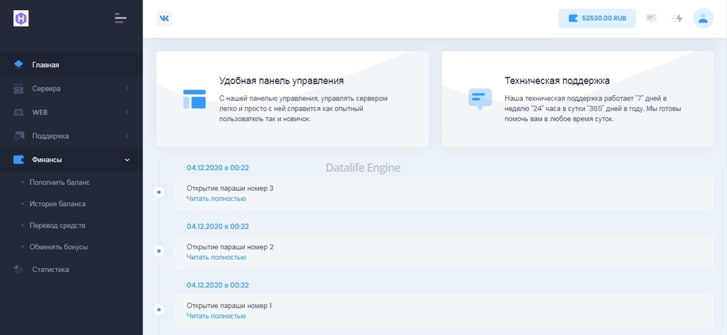Click the WEB laptop icon

point(19,112)
